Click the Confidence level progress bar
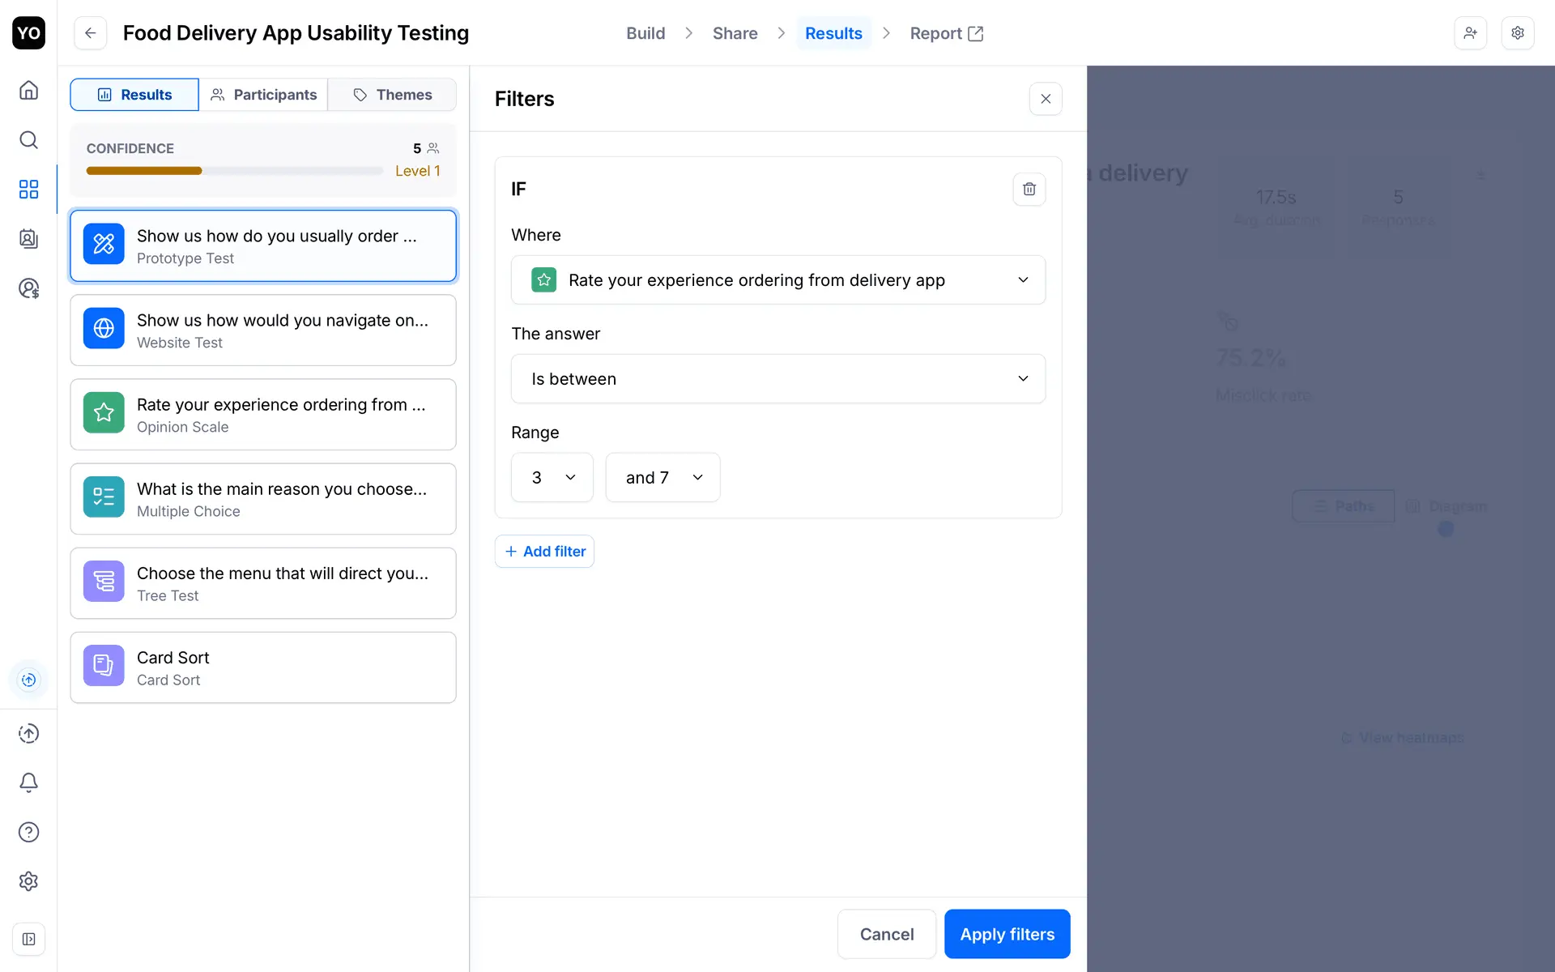The height and width of the screenshot is (972, 1555). [x=234, y=171]
